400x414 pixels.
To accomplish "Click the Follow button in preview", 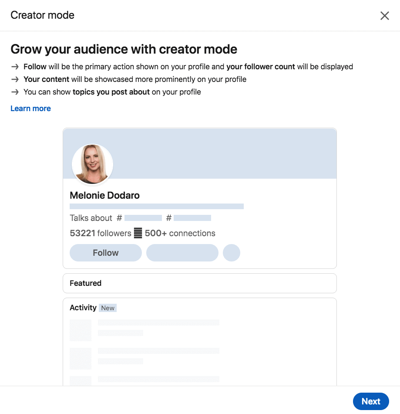I will click(106, 253).
